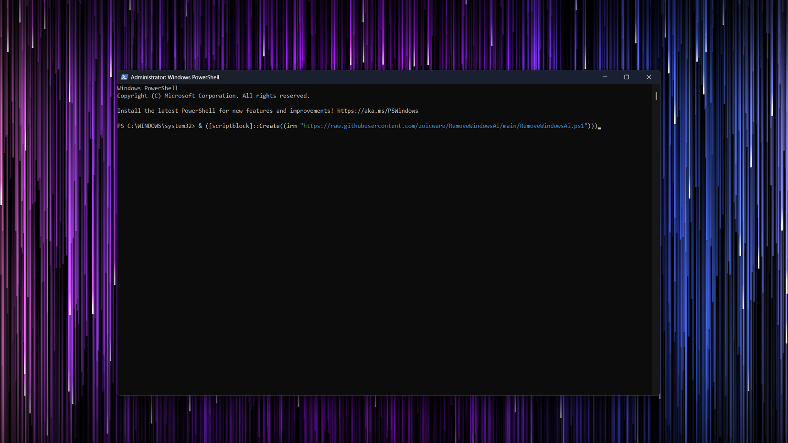
Task: Click the '[scriptblock]::Create' command text
Action: tap(245, 126)
